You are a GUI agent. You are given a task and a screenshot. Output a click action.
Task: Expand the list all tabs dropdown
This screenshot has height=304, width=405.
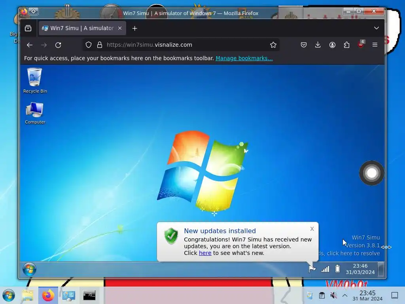click(377, 28)
